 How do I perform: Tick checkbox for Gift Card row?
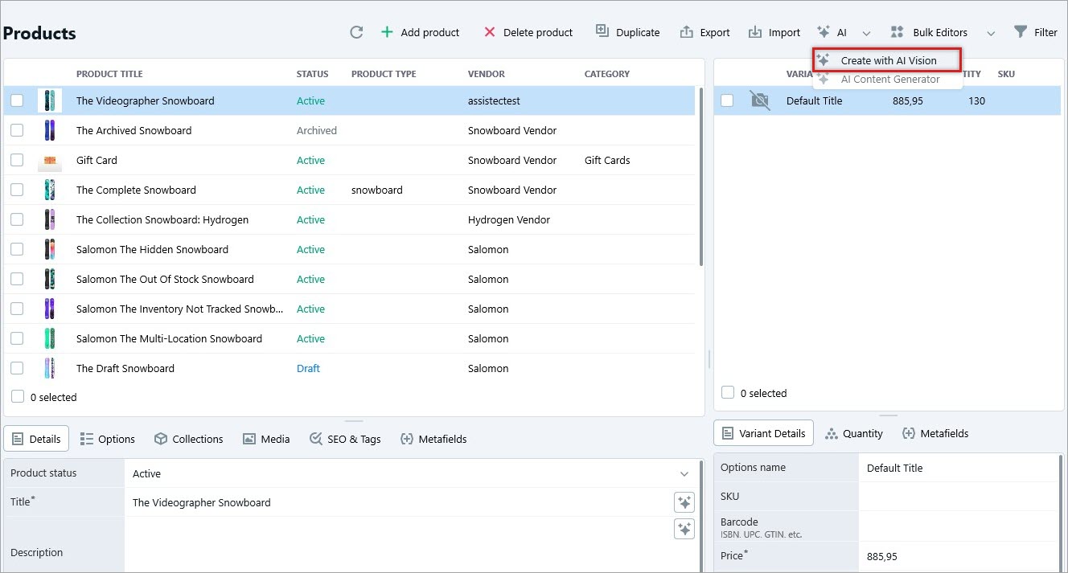[x=17, y=160]
